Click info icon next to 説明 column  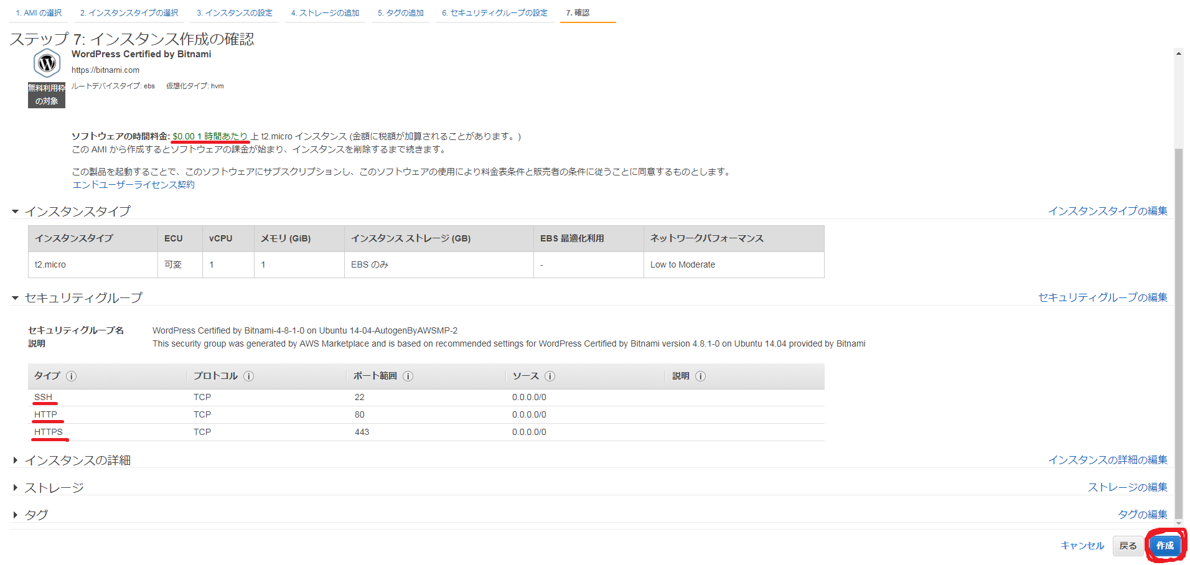[x=700, y=376]
